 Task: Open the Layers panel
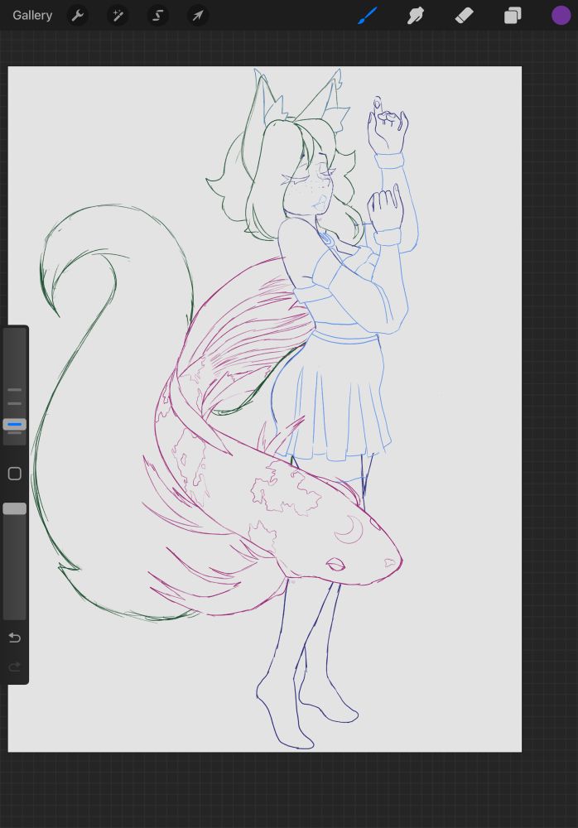513,16
